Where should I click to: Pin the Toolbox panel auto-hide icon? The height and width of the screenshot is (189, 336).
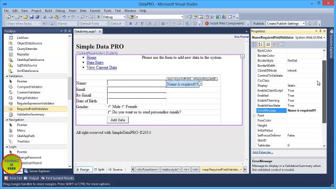[x=65, y=31]
